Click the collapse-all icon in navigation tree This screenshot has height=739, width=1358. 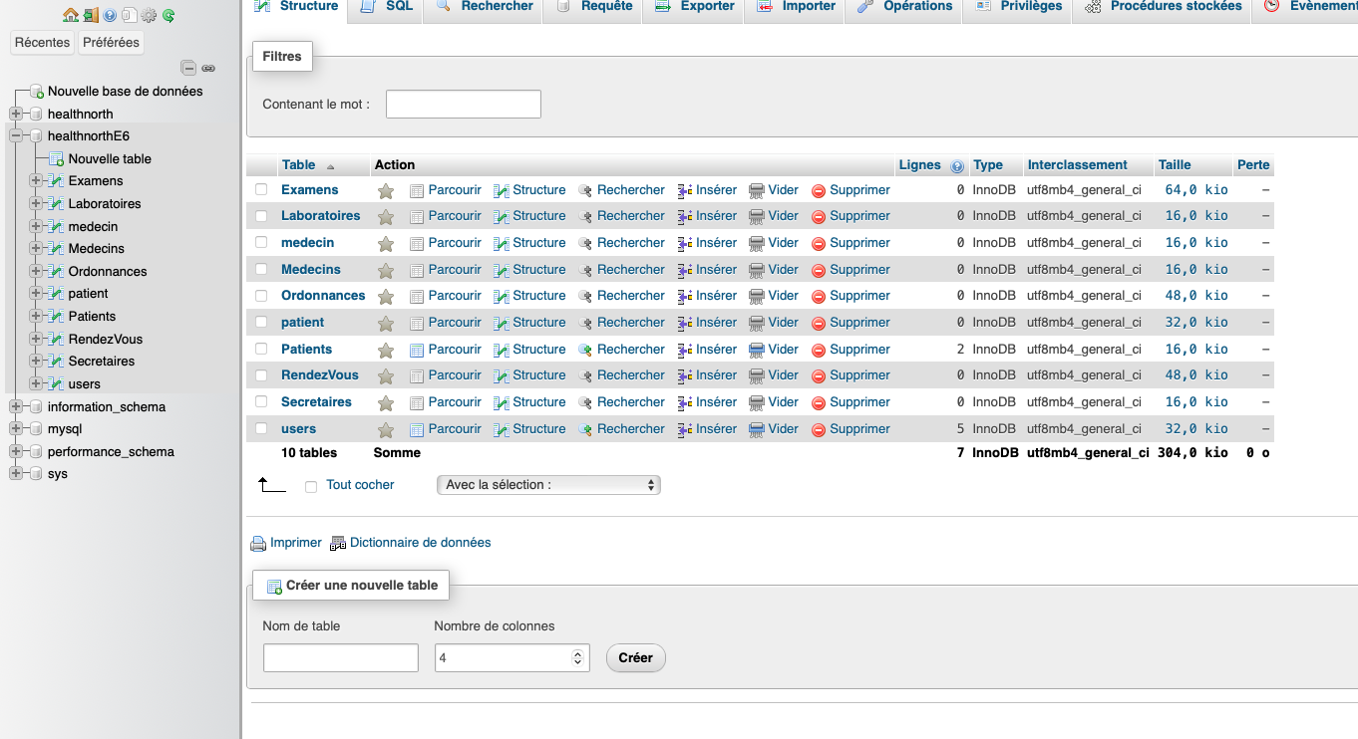[188, 68]
